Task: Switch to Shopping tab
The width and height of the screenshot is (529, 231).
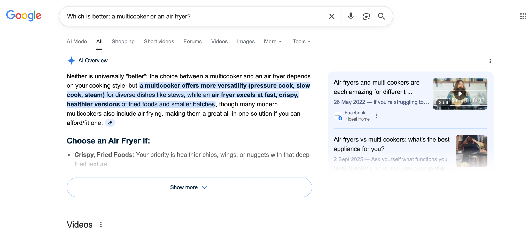Action: click(123, 41)
